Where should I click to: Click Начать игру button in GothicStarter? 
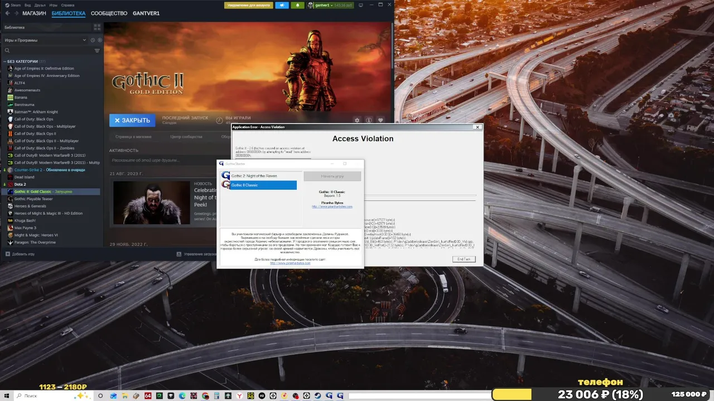click(332, 176)
